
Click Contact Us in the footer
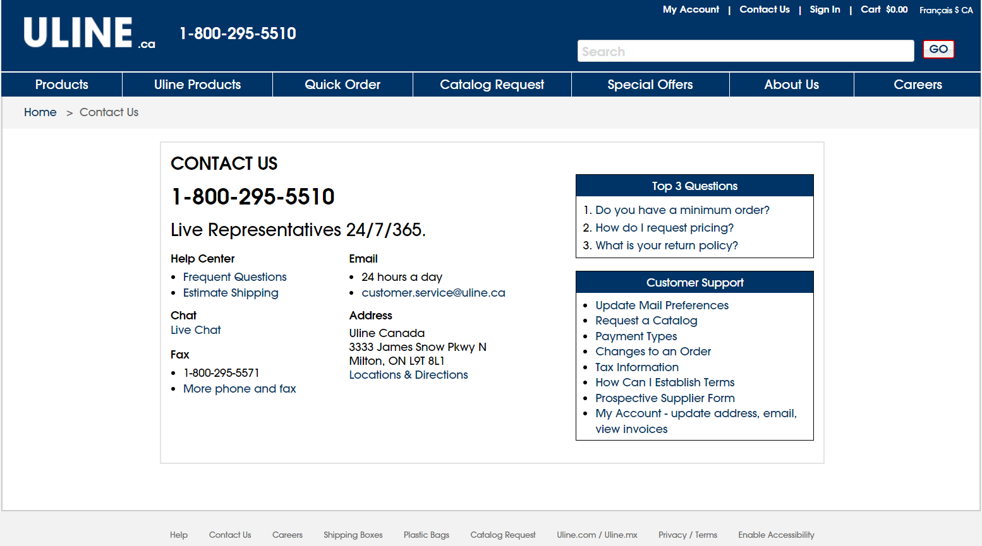point(230,535)
